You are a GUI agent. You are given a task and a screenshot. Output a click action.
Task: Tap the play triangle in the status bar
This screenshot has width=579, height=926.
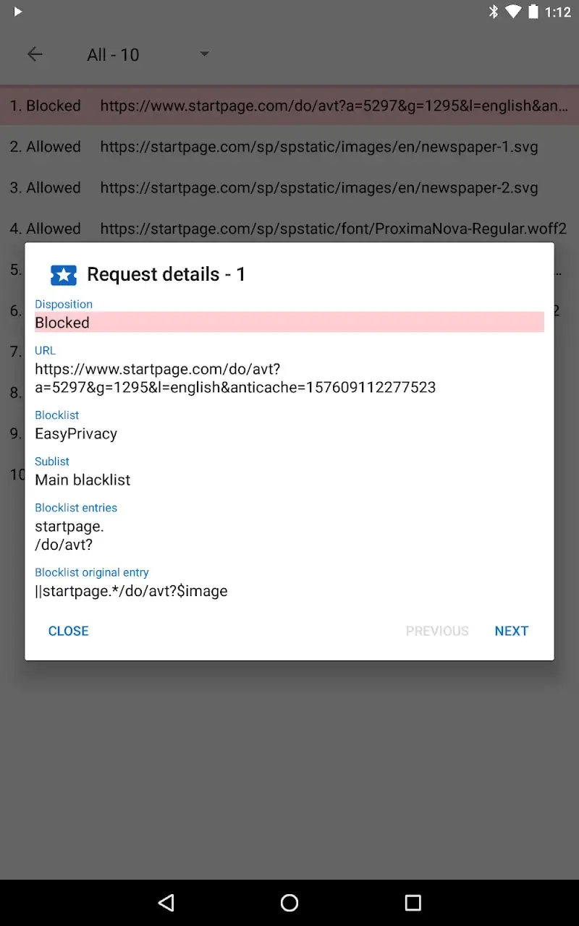tap(18, 12)
